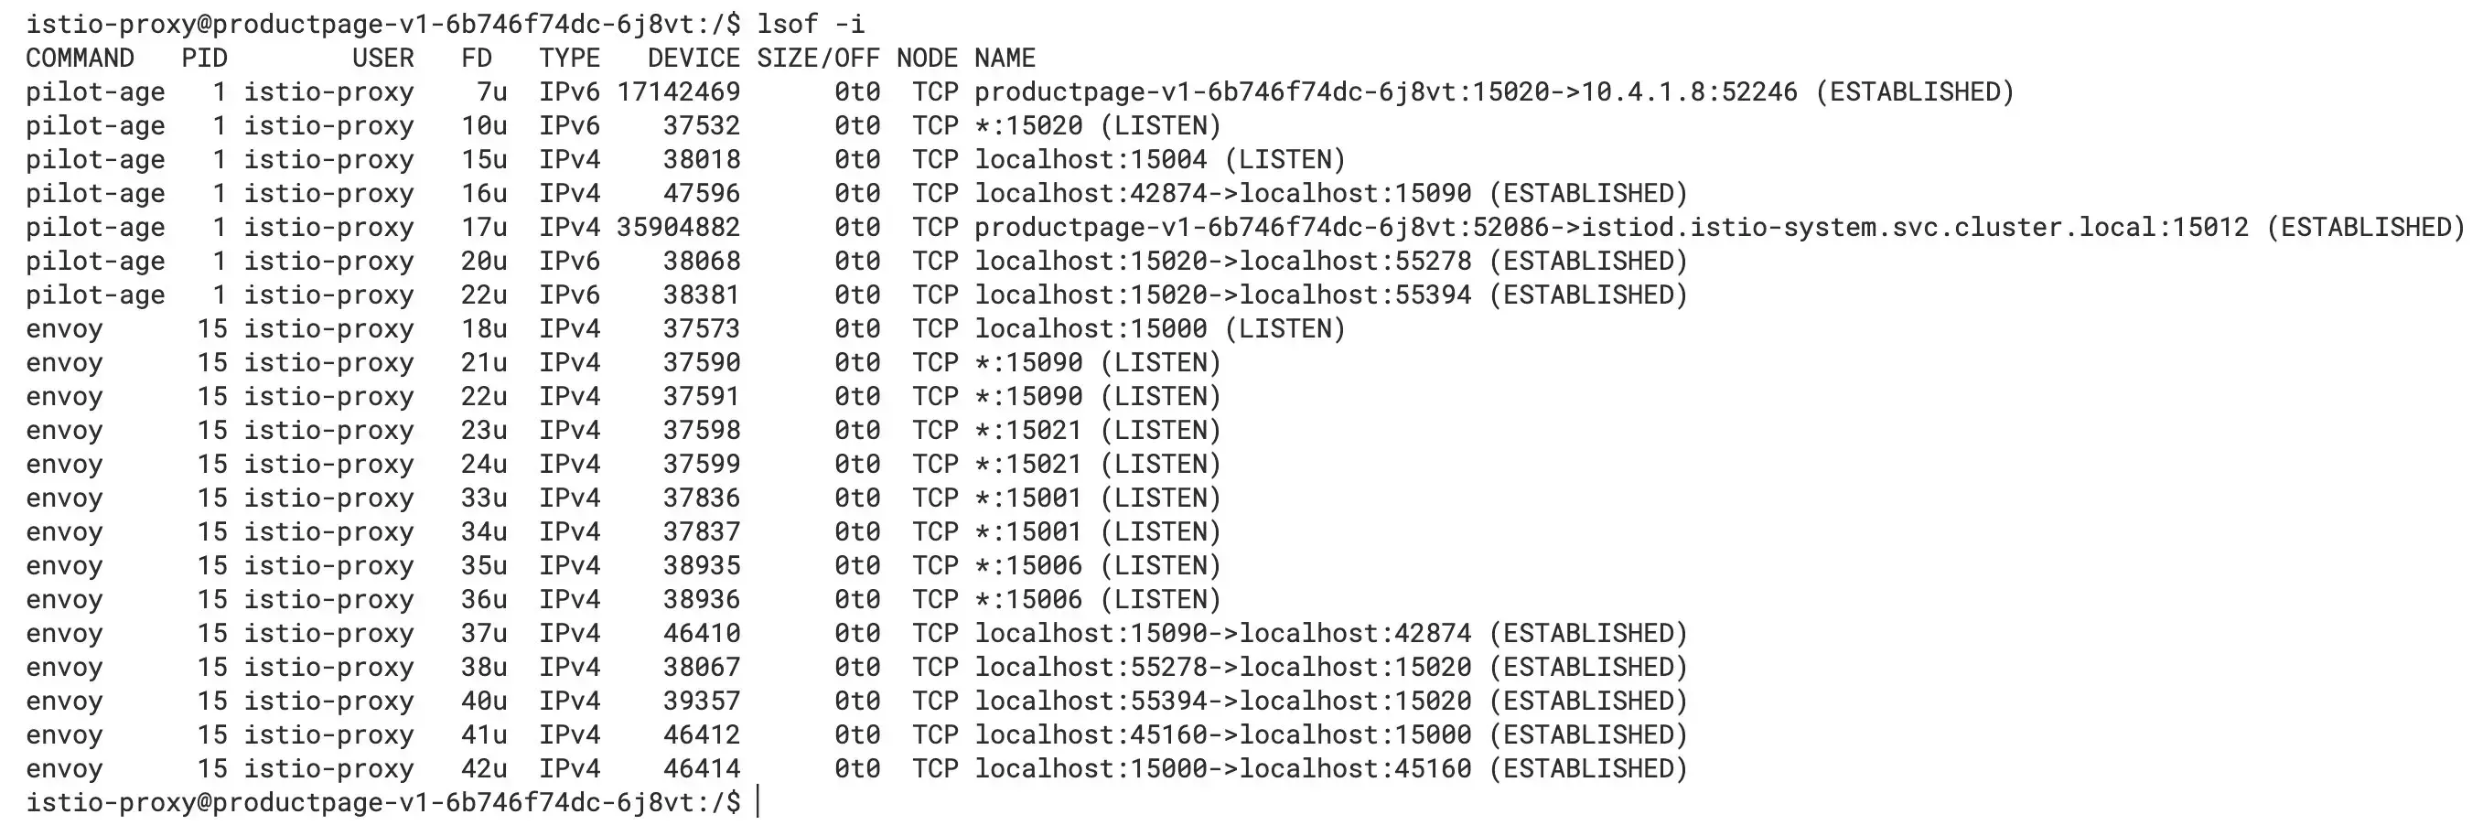Image resolution: width=2483 pixels, height=825 pixels.
Task: Click the NAME column header
Action: [1005, 58]
